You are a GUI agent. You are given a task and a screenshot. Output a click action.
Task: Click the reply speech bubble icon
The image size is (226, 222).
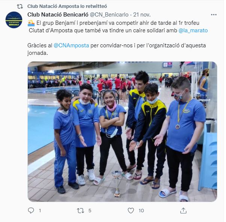tap(31, 210)
